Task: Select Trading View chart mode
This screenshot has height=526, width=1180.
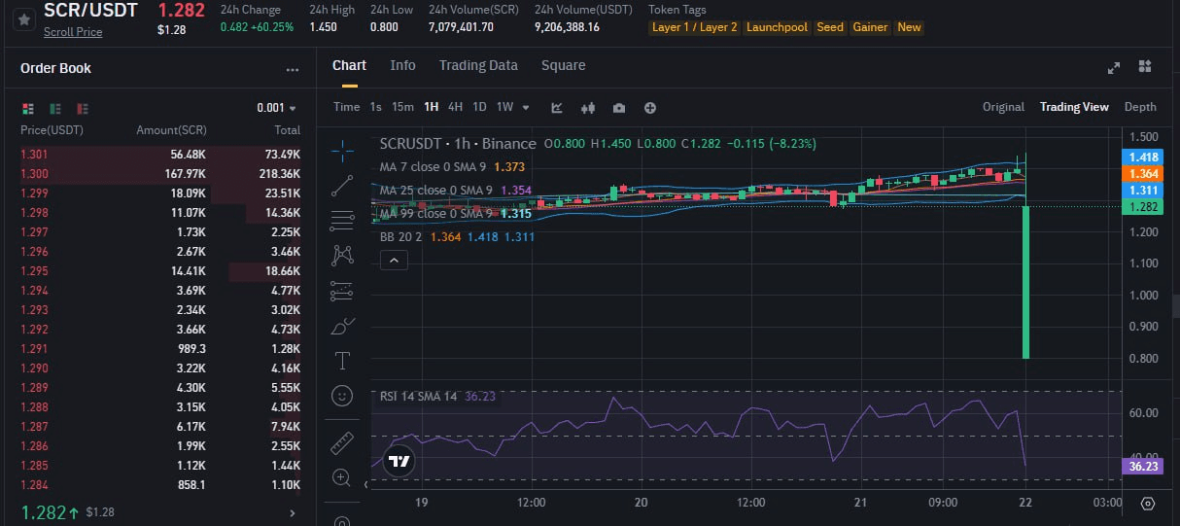Action: pos(1074,108)
